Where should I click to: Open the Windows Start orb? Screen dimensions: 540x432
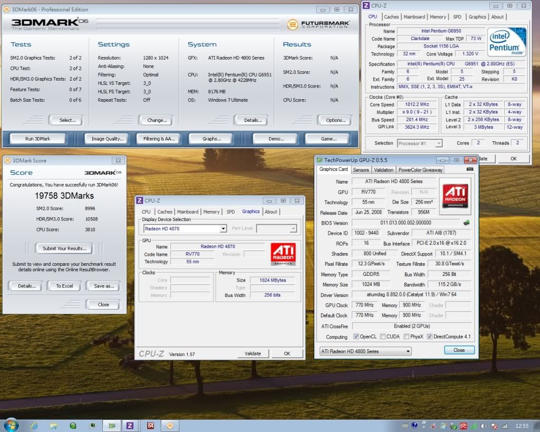11,425
